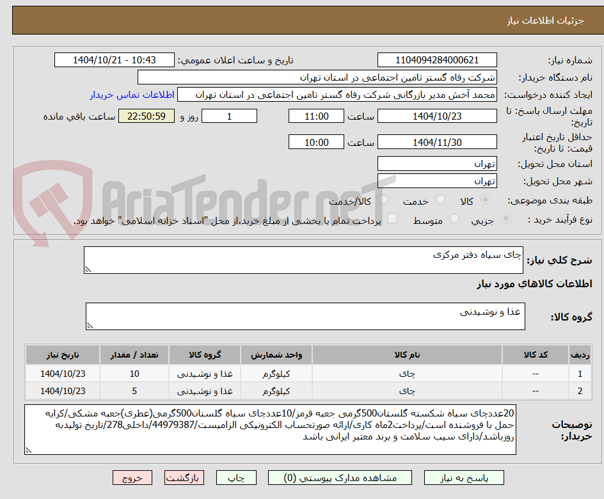Grab the resize handle of description box

88,269
